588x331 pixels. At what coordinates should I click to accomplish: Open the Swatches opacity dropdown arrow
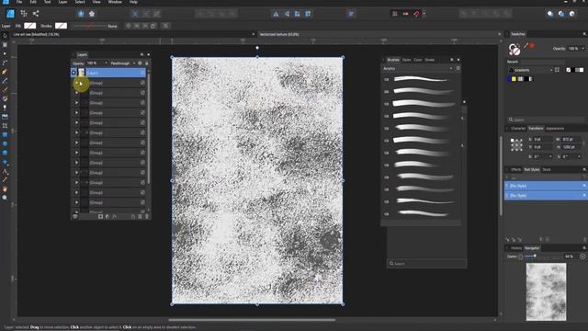582,49
